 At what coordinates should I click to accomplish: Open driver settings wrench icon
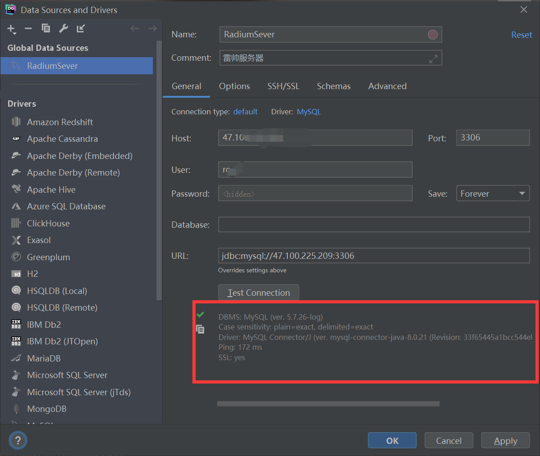click(x=63, y=28)
